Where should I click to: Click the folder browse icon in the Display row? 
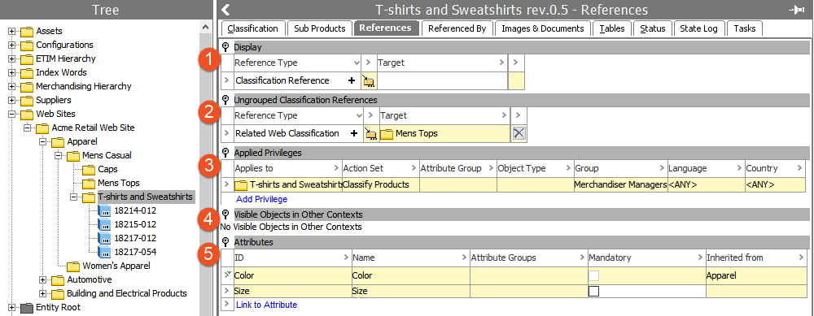click(368, 80)
